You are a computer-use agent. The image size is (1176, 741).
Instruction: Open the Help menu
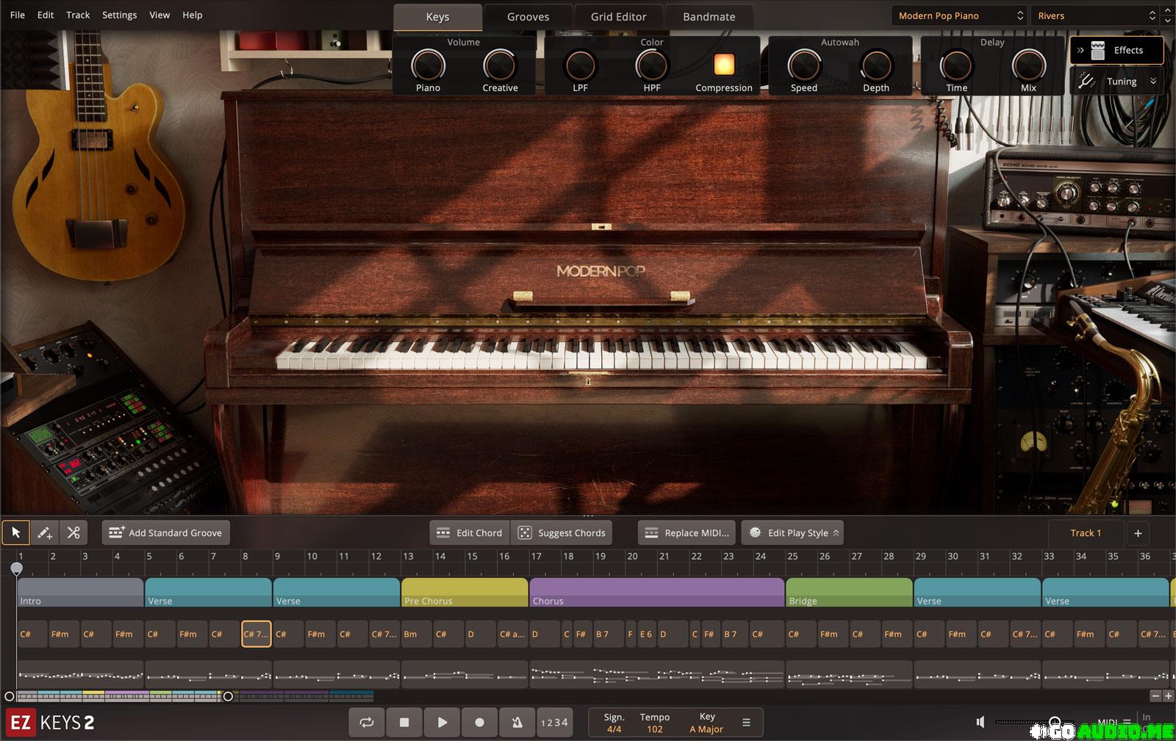(x=193, y=15)
